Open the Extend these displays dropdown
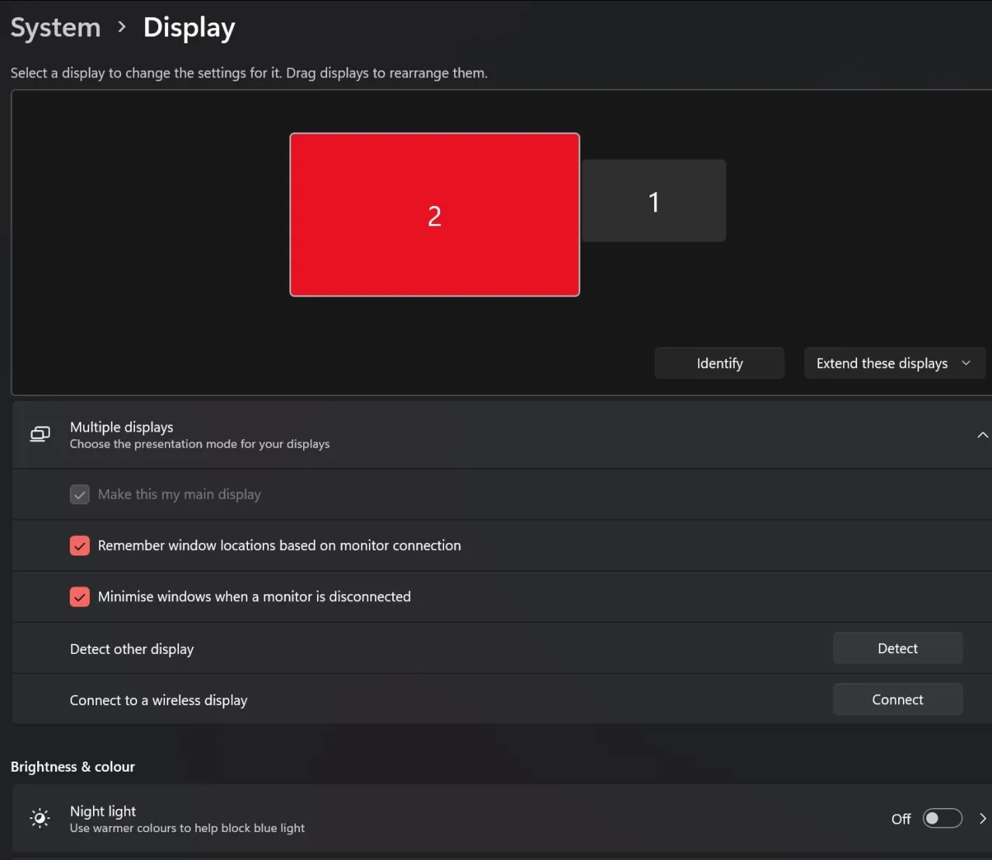Viewport: 992px width, 860px height. click(x=894, y=363)
